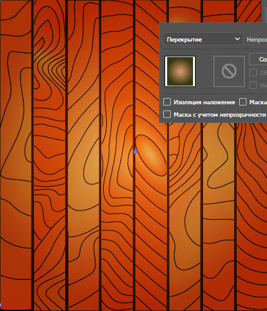Click the Изоляция наложения text label
Viewport: 267px width, 311px height.
204,102
